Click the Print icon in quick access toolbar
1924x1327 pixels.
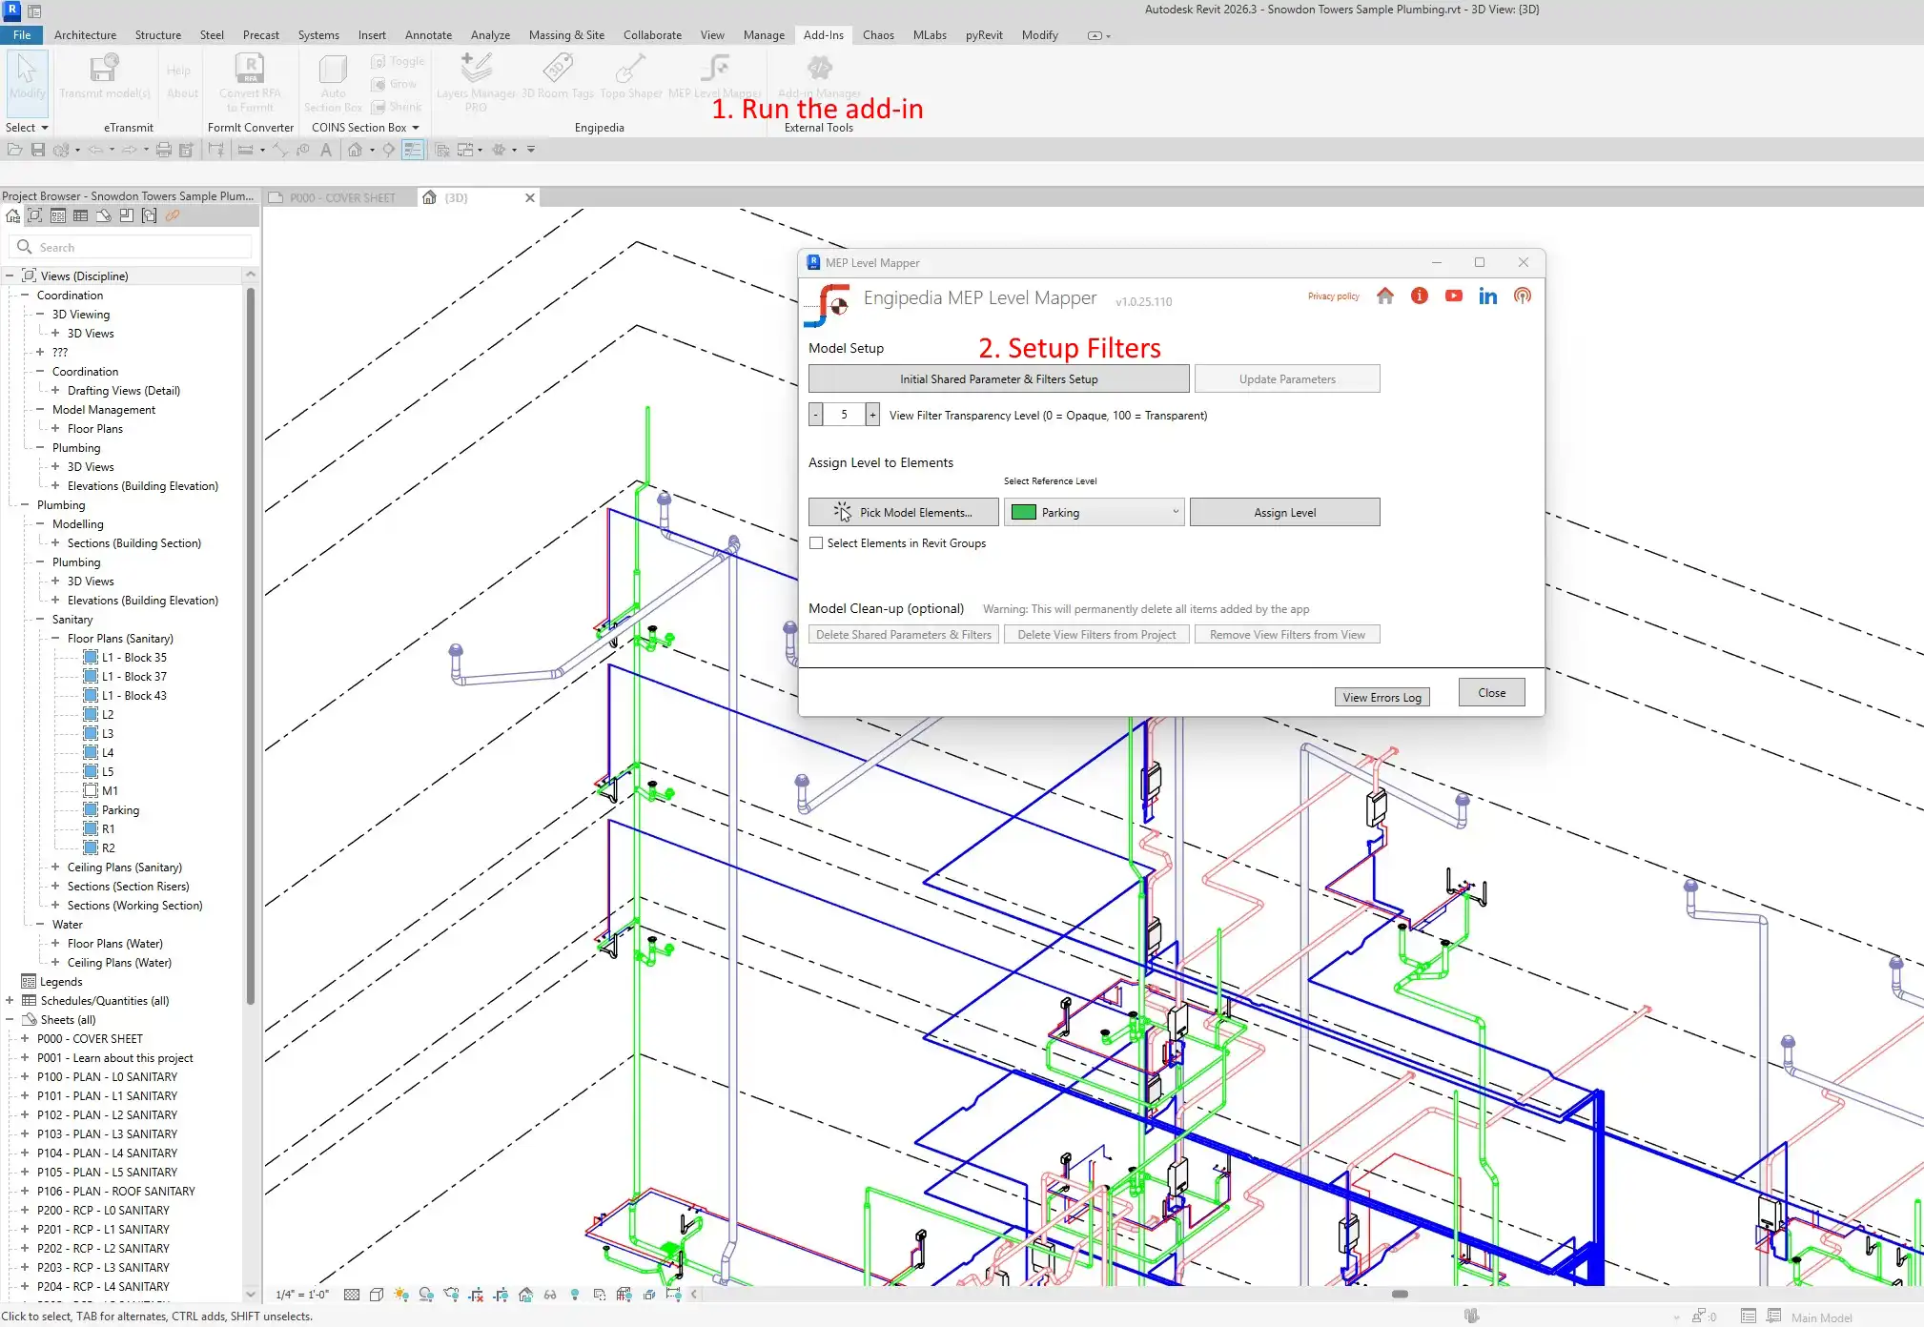[x=163, y=150]
